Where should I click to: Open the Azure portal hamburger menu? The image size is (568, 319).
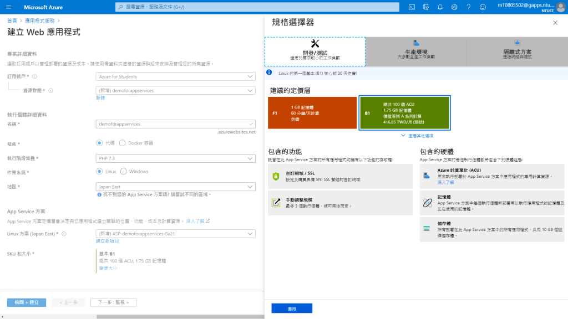coord(8,7)
